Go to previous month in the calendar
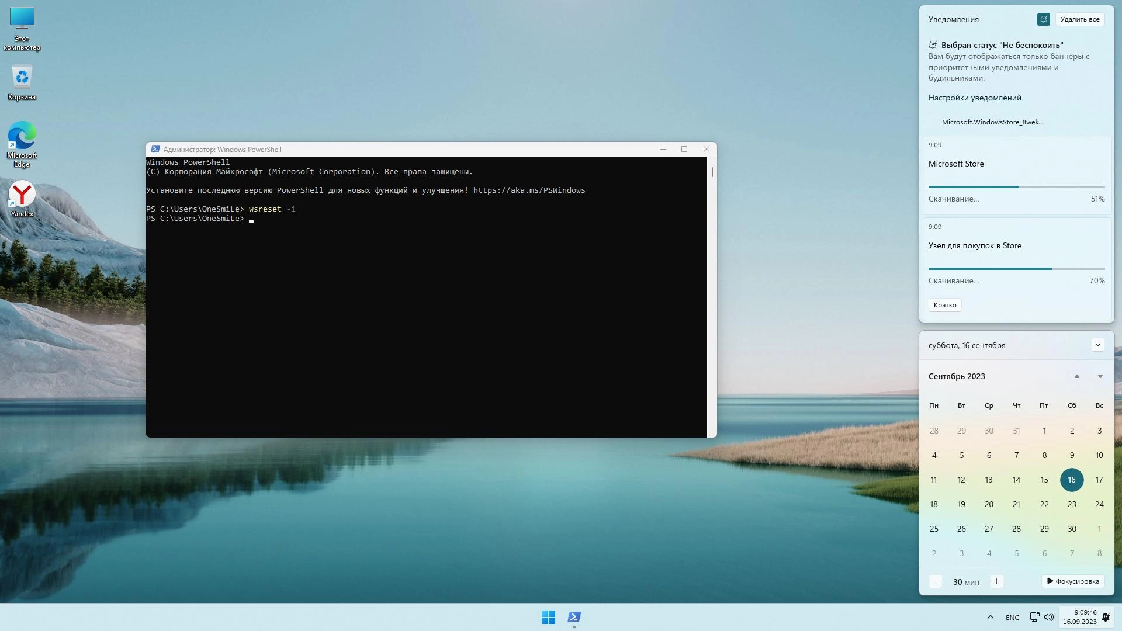 (1076, 376)
